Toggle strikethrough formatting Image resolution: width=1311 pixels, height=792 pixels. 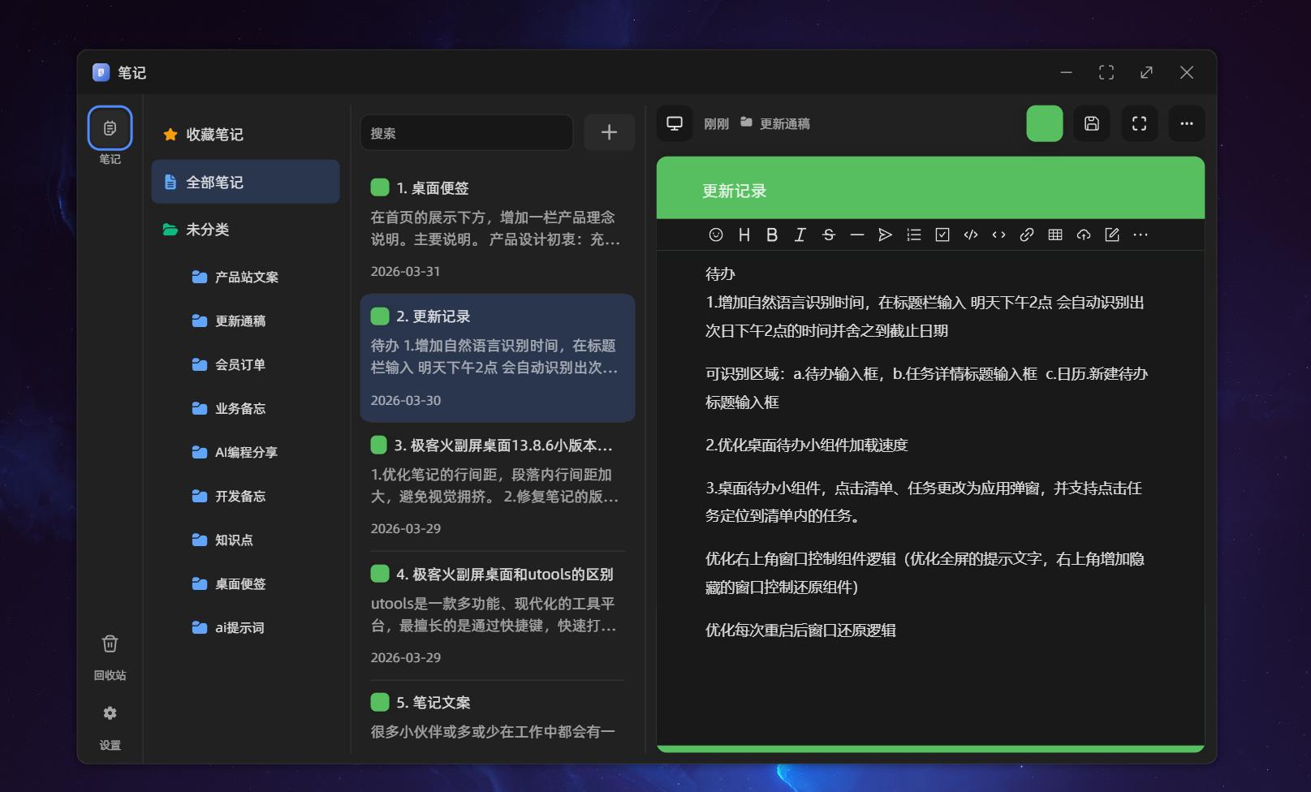828,235
